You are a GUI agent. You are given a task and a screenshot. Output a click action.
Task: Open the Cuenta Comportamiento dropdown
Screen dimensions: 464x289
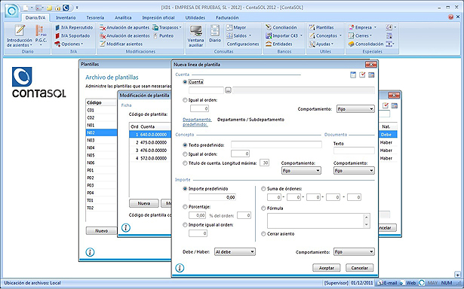(355, 109)
